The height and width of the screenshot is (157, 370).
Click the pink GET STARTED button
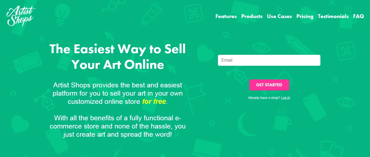[269, 85]
